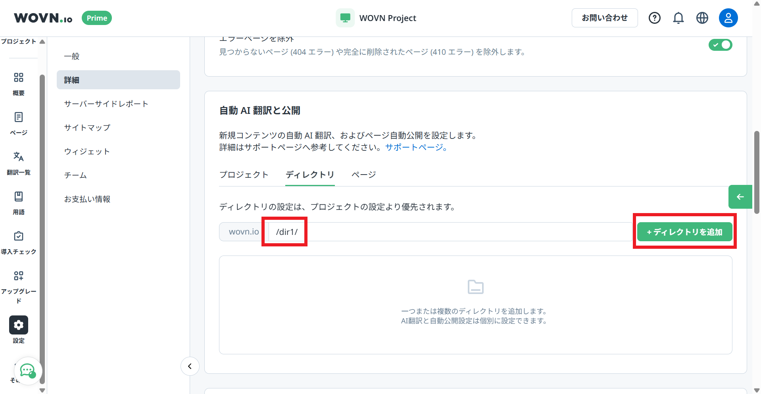This screenshot has width=761, height=394.
Task: Click the green back arrow panel tab
Action: 740,196
